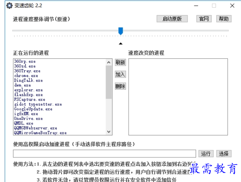Select DingTalk.exe in the process list
The width and height of the screenshot is (241, 182).
(28, 80)
